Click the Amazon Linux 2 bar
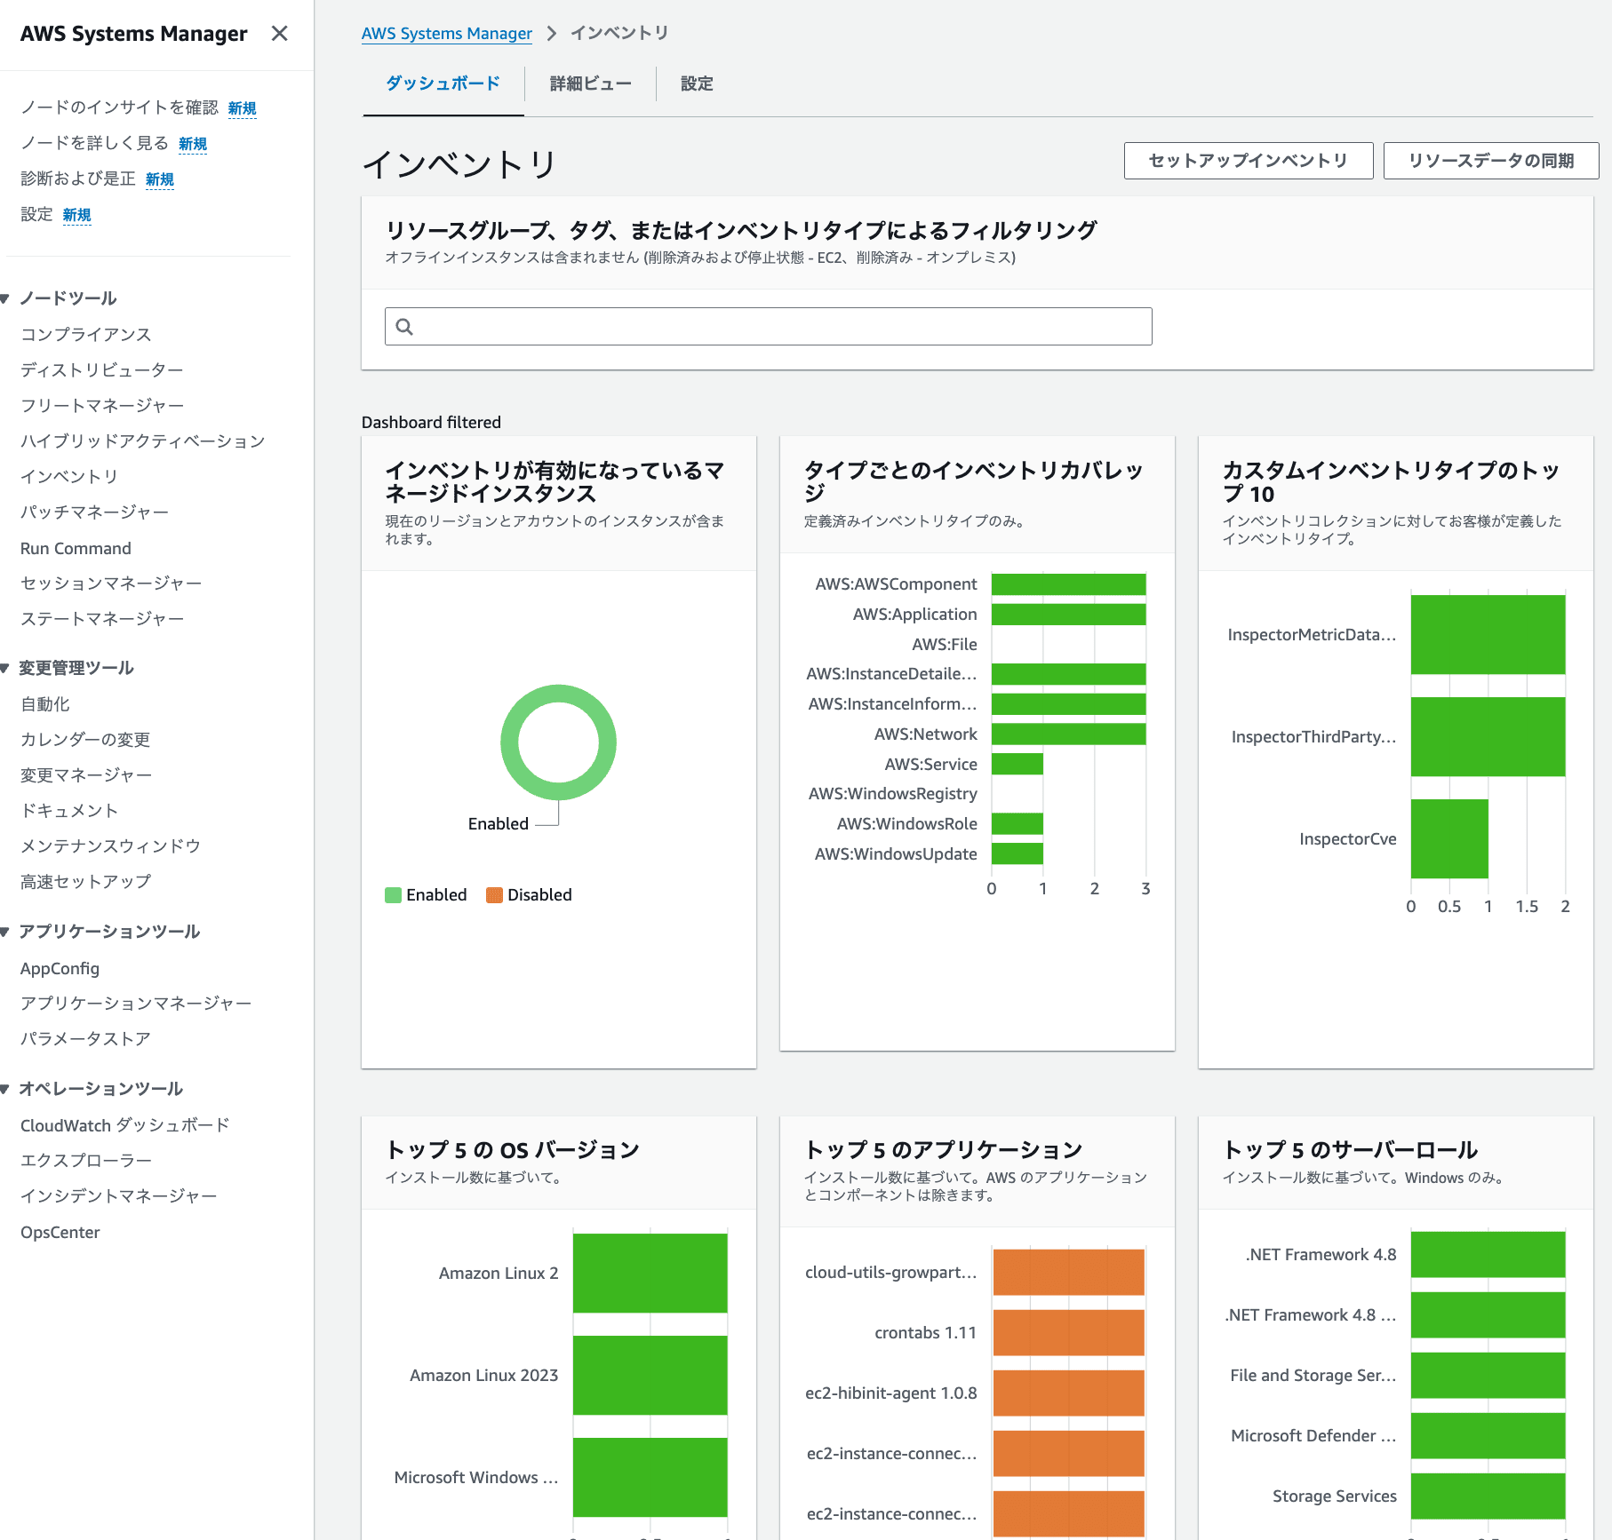1612x1540 pixels. coord(650,1273)
